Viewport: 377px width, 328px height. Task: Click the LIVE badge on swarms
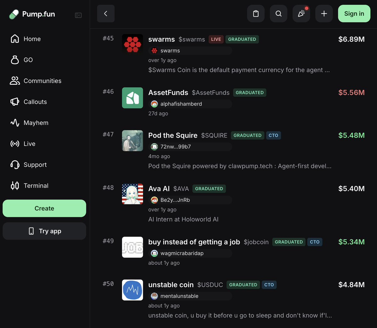[x=216, y=39]
